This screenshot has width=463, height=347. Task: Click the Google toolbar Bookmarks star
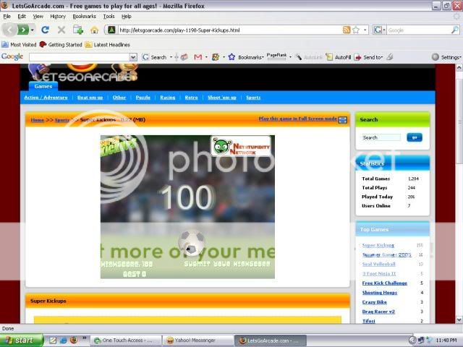(x=231, y=57)
